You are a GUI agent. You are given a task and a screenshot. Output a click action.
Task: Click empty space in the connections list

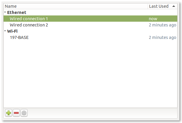pos(89,74)
